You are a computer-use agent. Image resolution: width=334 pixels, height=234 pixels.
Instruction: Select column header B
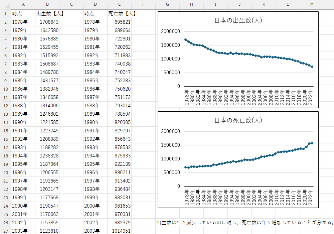(x=47, y=5)
